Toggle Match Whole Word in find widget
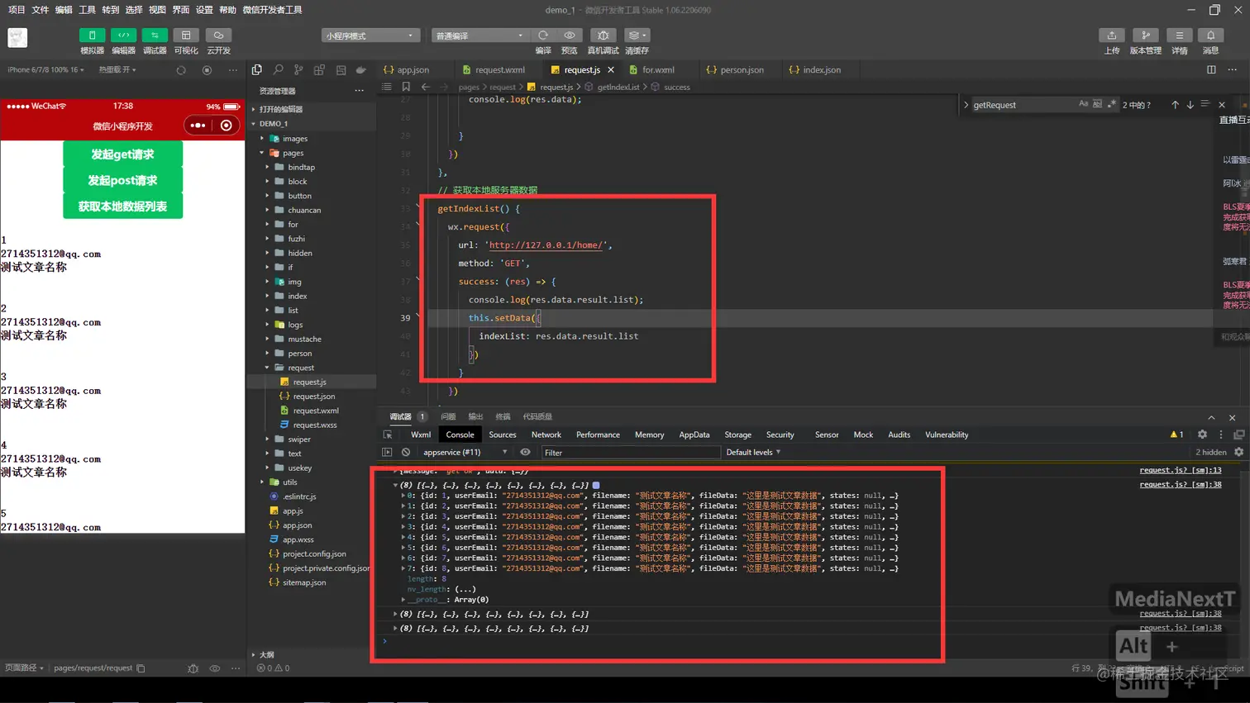Image resolution: width=1250 pixels, height=703 pixels. pos(1097,104)
